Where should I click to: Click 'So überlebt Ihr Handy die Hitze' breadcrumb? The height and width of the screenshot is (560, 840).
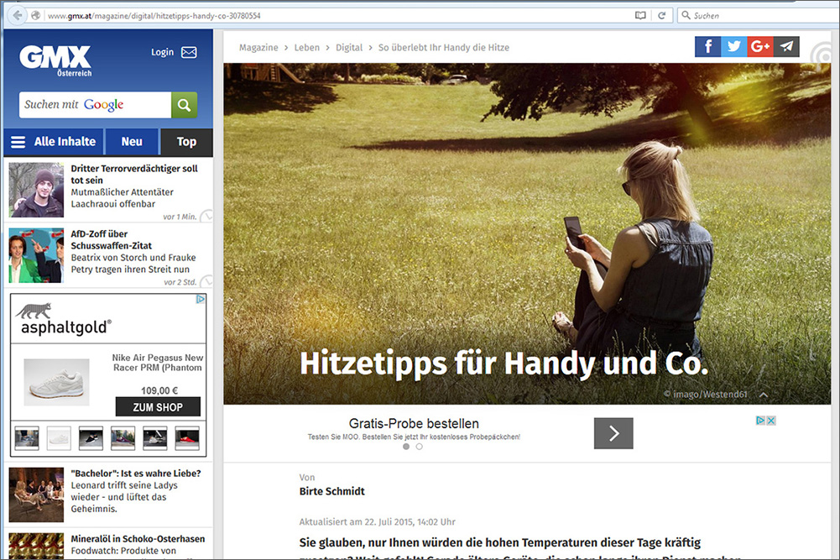point(444,48)
